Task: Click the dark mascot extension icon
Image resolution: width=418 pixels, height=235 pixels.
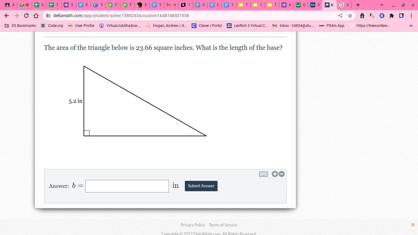Action: pos(362,16)
